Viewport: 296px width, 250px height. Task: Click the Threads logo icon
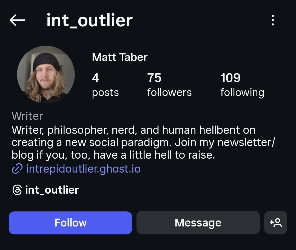click(x=17, y=190)
